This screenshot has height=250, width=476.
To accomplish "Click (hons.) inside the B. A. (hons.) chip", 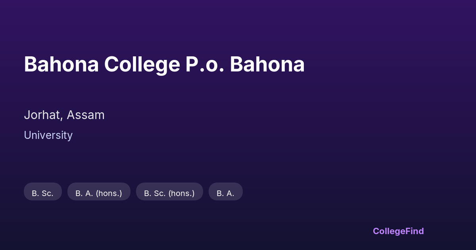I will coord(109,193).
